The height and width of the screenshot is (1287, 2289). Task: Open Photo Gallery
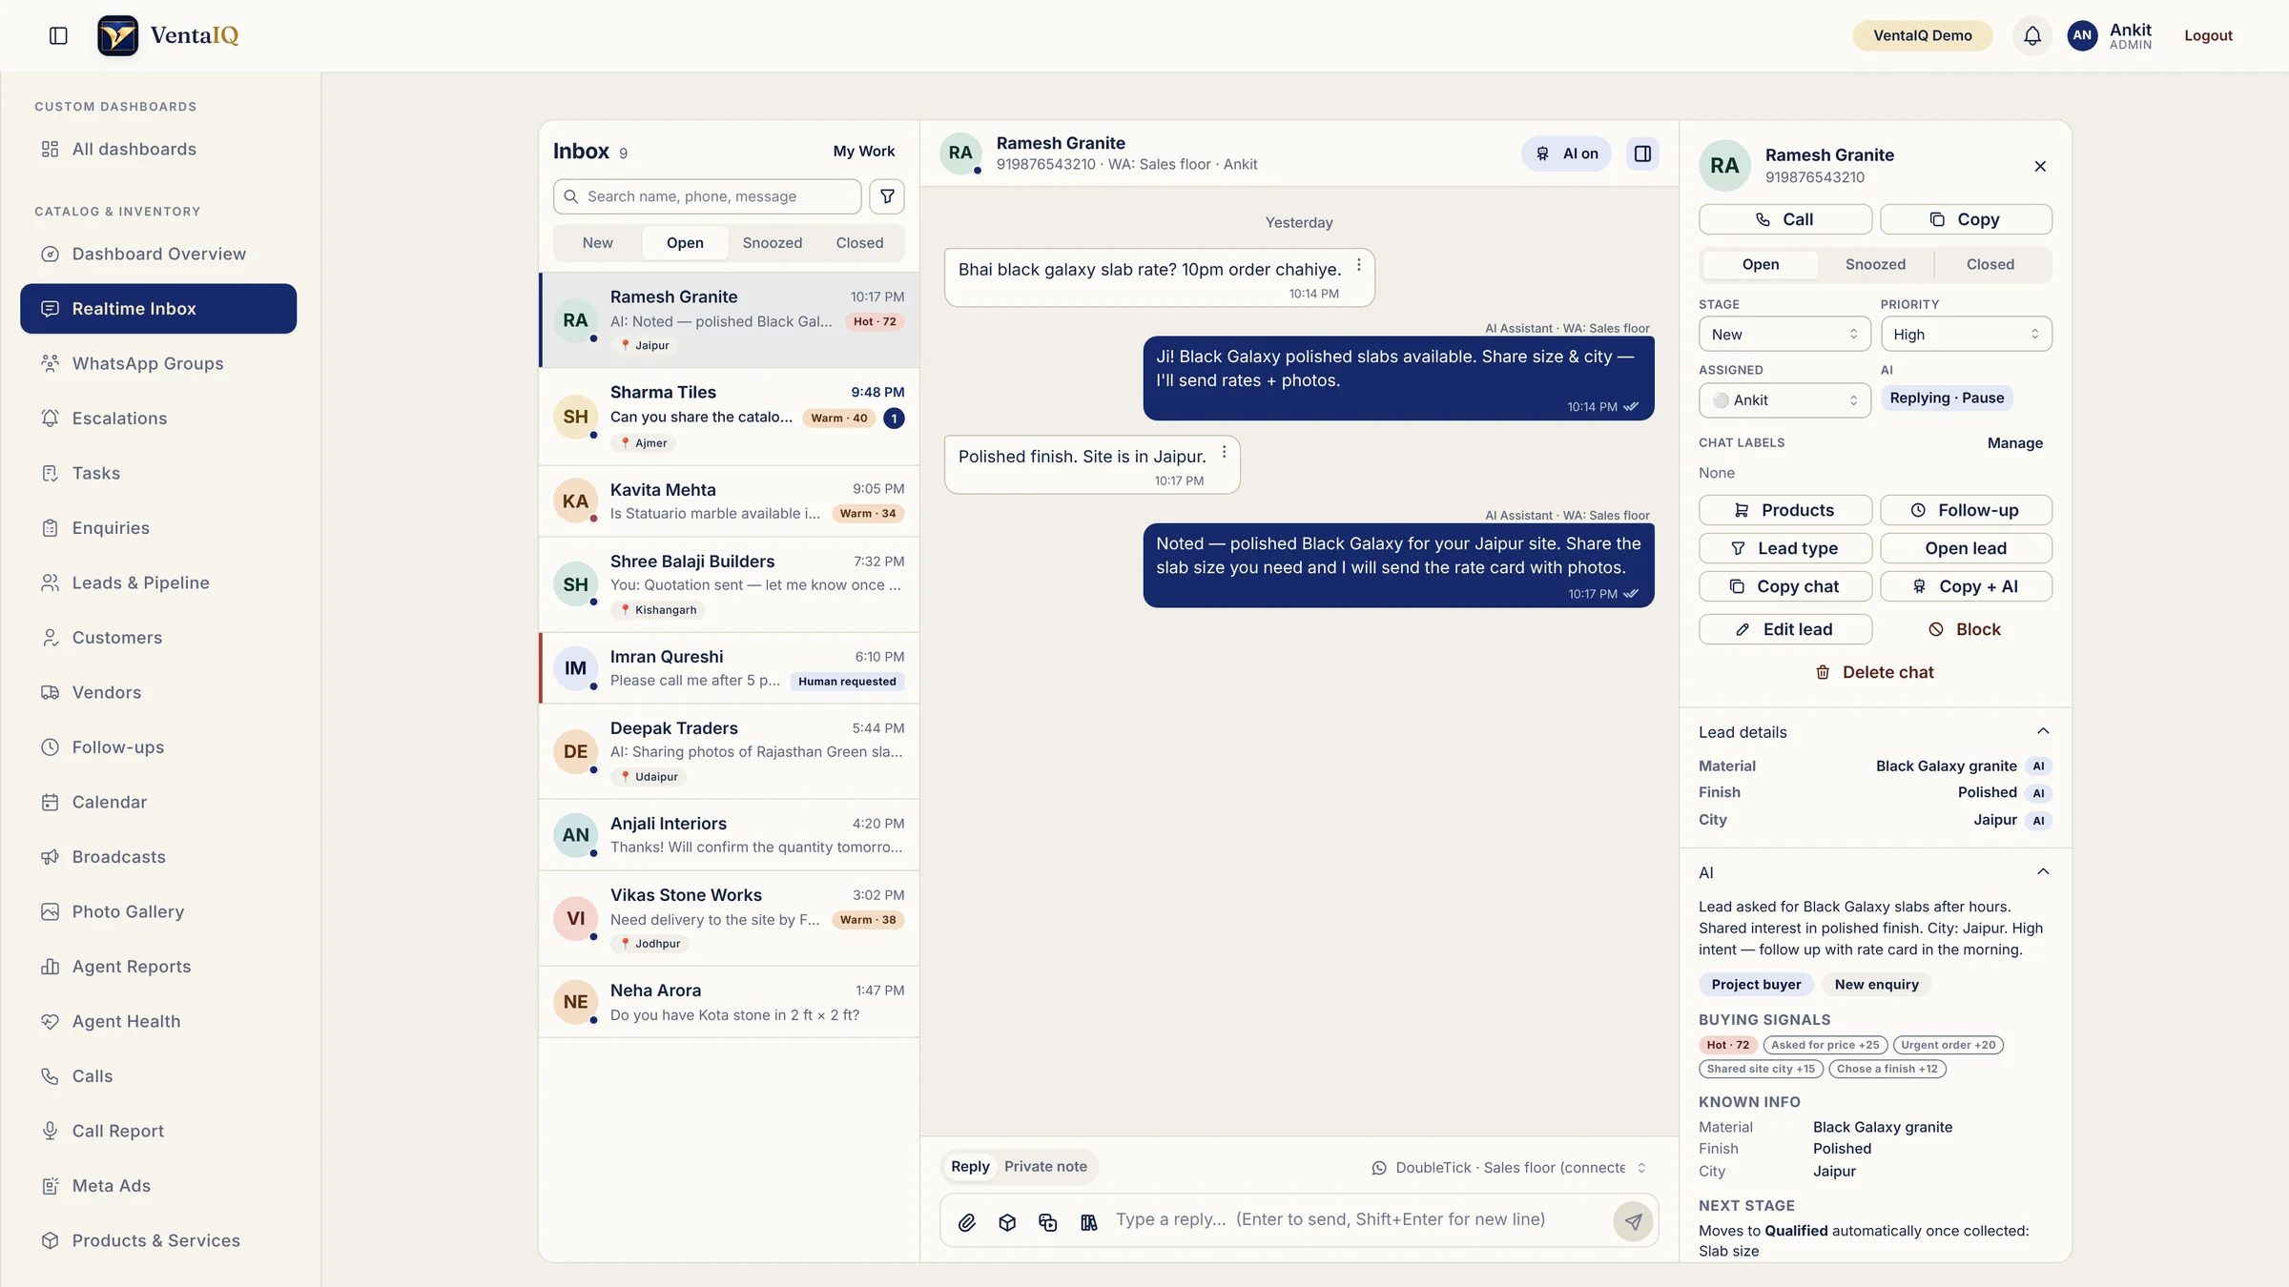coord(158,911)
